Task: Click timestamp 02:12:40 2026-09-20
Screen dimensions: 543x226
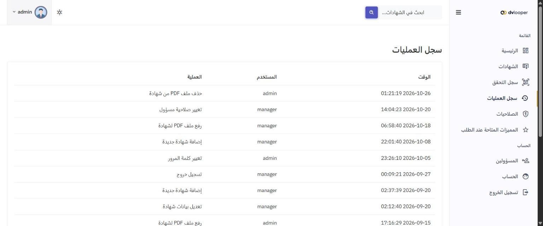Action: 406,207
